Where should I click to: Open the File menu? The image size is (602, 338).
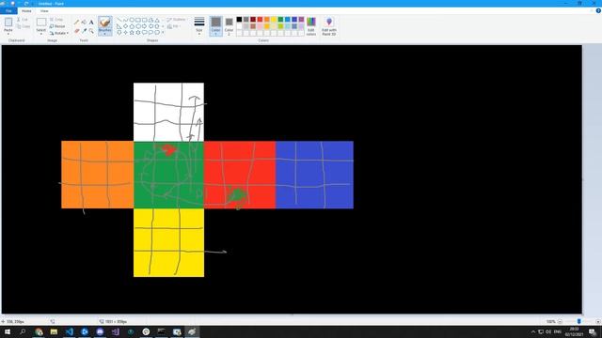pos(8,10)
